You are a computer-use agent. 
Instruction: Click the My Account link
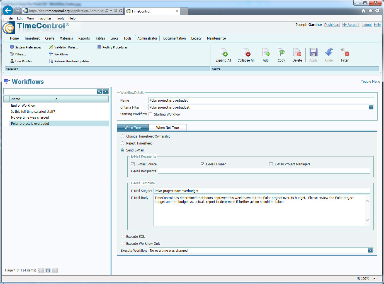point(351,25)
